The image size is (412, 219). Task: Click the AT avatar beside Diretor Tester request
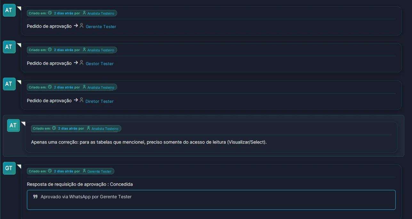coord(9,84)
